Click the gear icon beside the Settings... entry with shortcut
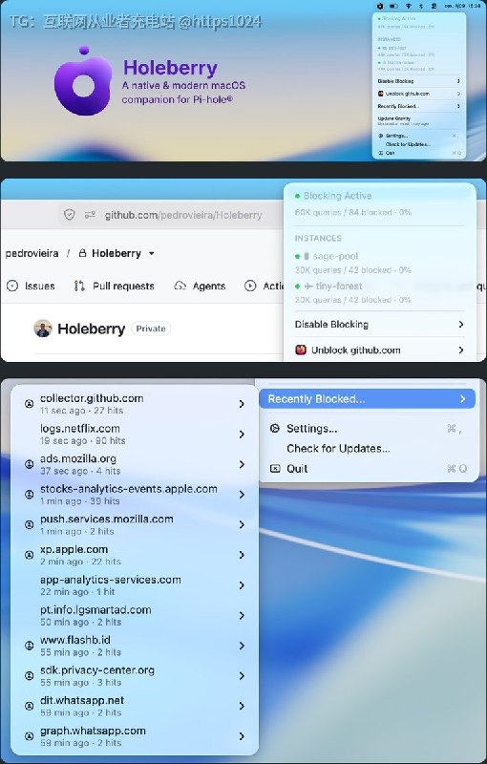487x764 pixels. (x=275, y=428)
